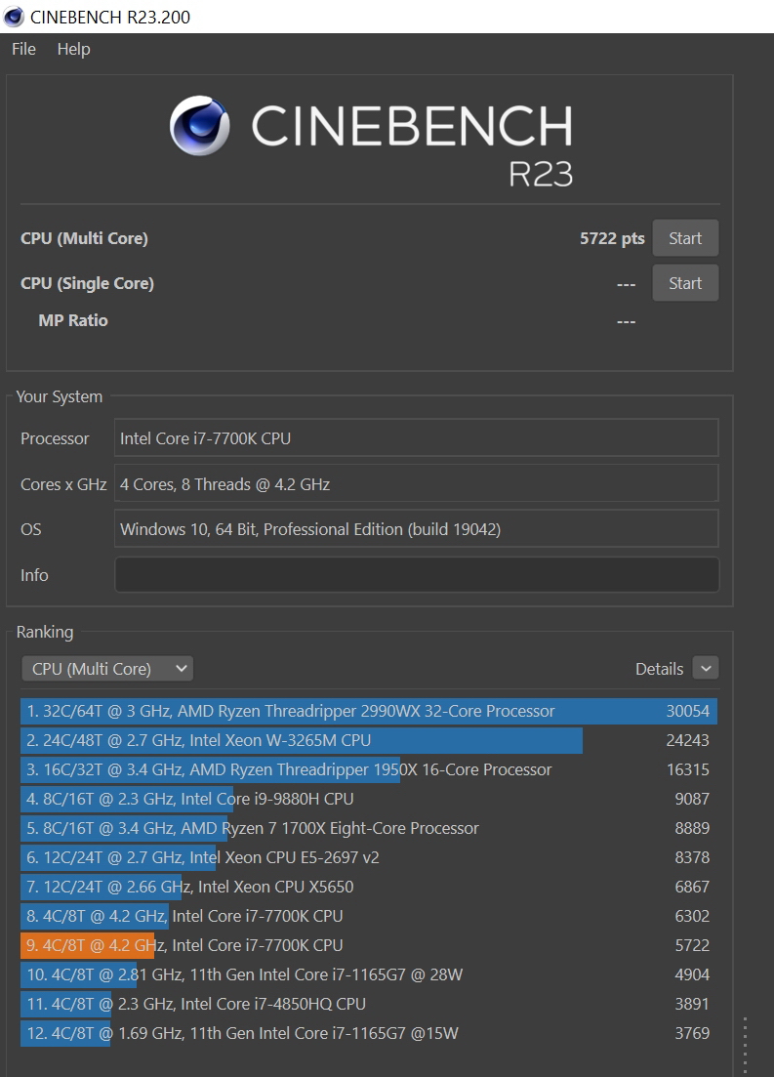The image size is (774, 1077).
Task: Click the Cinebench R23 sphere logo
Action: (200, 127)
